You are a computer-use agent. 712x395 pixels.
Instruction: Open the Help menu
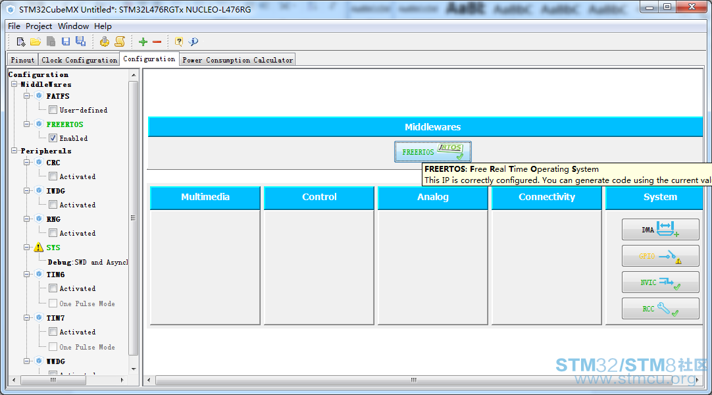tap(103, 26)
